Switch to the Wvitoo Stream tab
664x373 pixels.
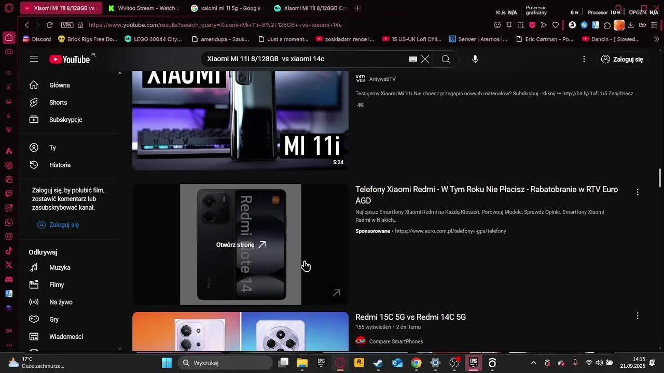pyautogui.click(x=143, y=8)
